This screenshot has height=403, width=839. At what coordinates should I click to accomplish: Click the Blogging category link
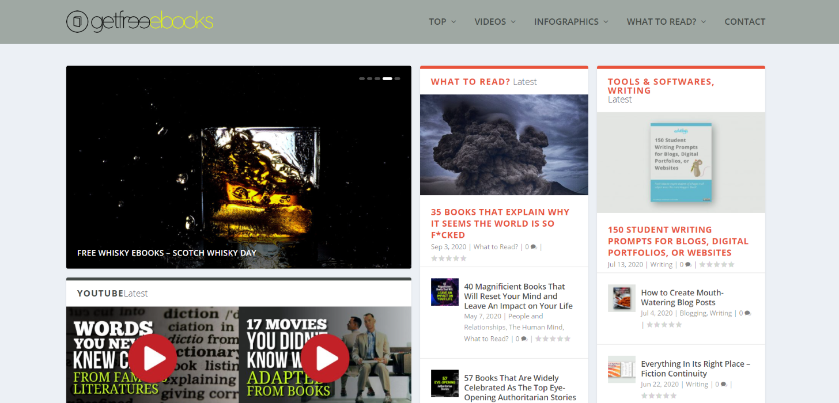tap(692, 313)
